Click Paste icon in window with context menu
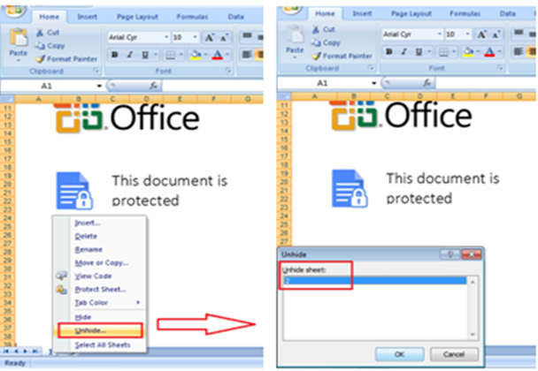Screen dimensions: 538x371 19,37
